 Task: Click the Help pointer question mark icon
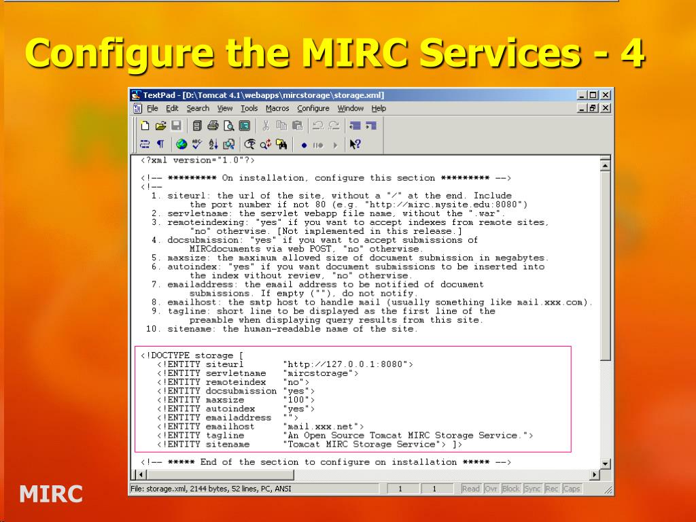[355, 144]
